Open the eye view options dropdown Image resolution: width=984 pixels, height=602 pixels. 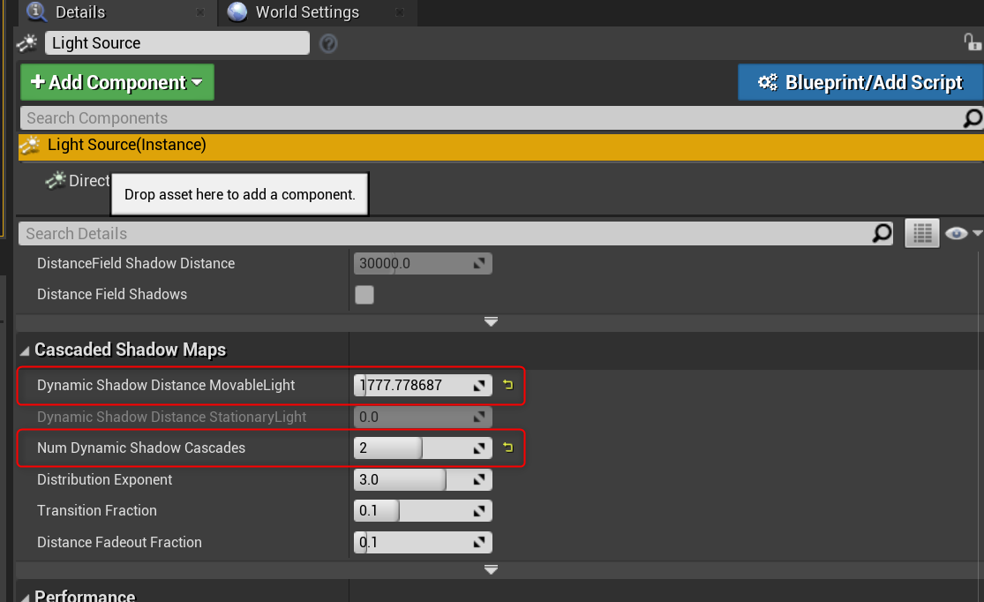(x=963, y=234)
